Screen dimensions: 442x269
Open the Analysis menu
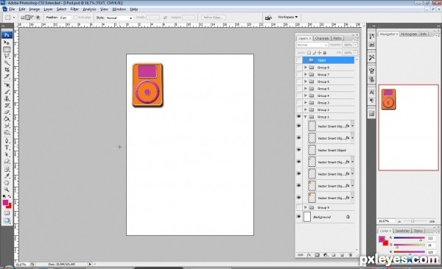point(89,10)
